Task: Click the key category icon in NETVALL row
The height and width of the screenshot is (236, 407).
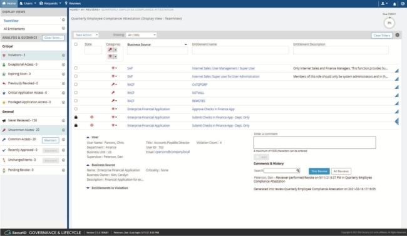Action: (113, 93)
